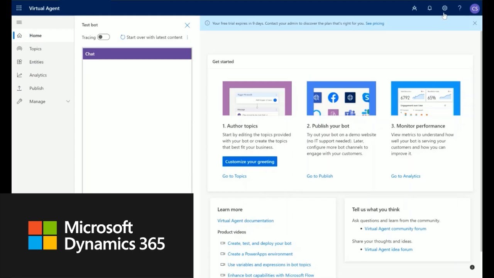Screen dimensions: 494x278
Task: Click Start over with latest content refresh icon
Action: point(123,37)
